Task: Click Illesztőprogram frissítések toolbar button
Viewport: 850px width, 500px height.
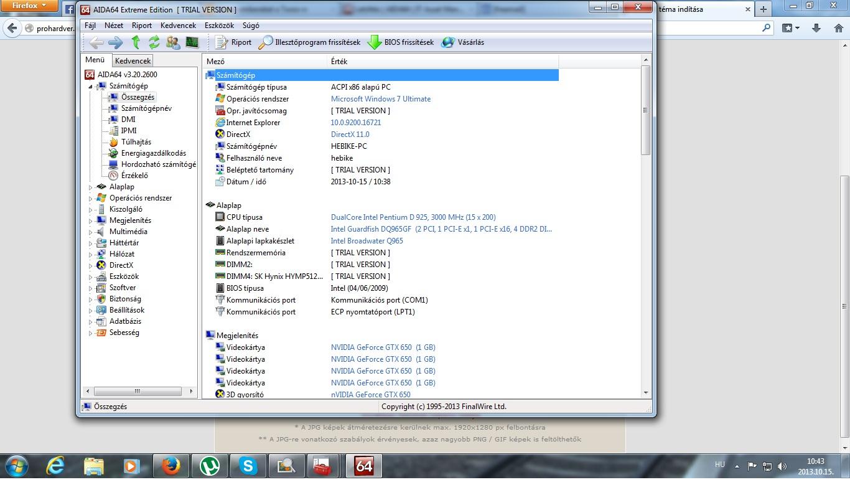Action: pos(309,42)
